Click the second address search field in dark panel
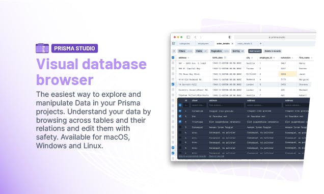This screenshot has height=194, width=324. pyautogui.click(x=263, y=105)
